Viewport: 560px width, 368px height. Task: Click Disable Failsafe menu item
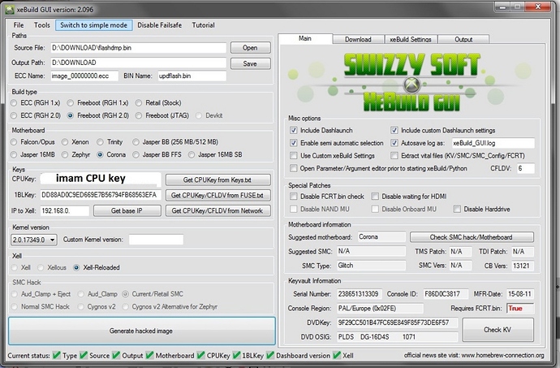159,25
